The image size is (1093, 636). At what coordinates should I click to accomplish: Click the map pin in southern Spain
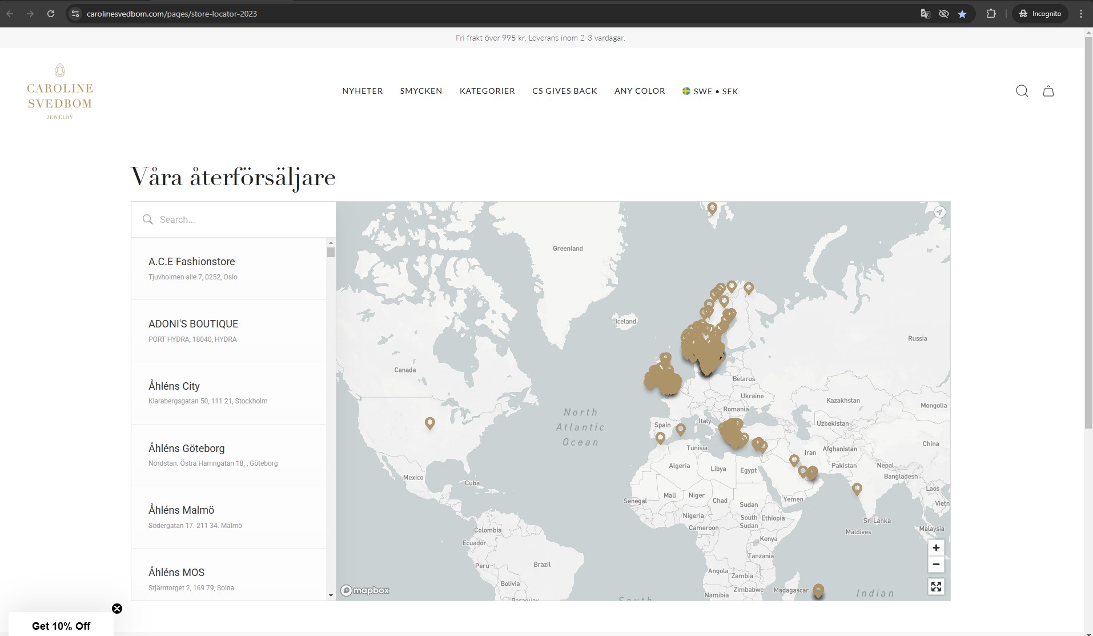click(x=660, y=438)
